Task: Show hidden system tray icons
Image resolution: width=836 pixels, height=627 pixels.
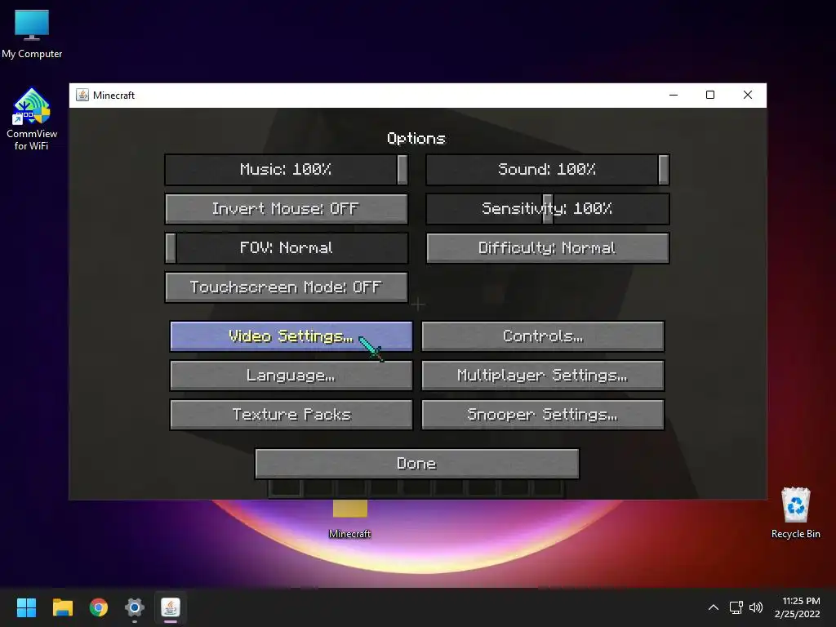Action: pos(714,607)
